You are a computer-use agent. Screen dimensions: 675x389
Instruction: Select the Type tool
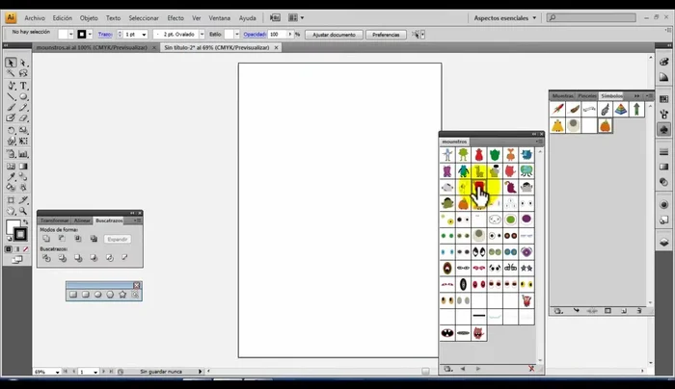point(23,86)
